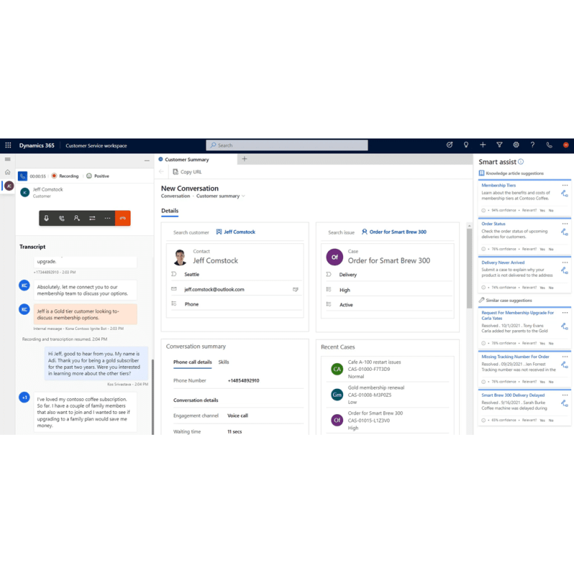Mute the microphone in call controls
Screen dimensions: 574x574
point(47,218)
